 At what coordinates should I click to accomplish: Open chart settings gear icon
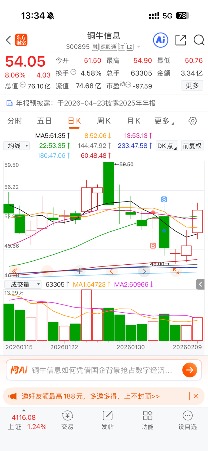pos(193,121)
